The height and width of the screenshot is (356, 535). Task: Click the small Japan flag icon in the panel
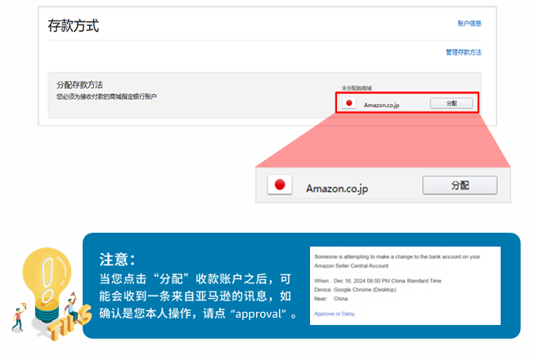(349, 105)
